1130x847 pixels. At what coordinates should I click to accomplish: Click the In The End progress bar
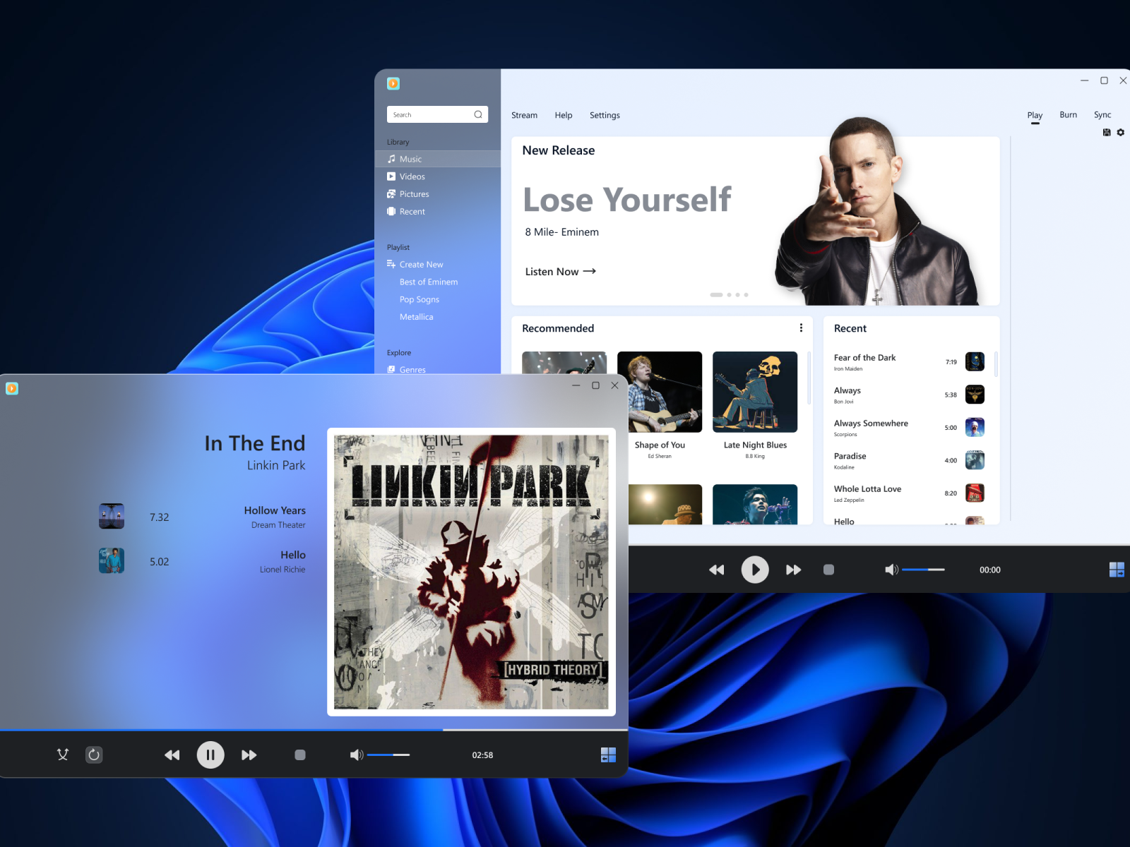coord(314,729)
